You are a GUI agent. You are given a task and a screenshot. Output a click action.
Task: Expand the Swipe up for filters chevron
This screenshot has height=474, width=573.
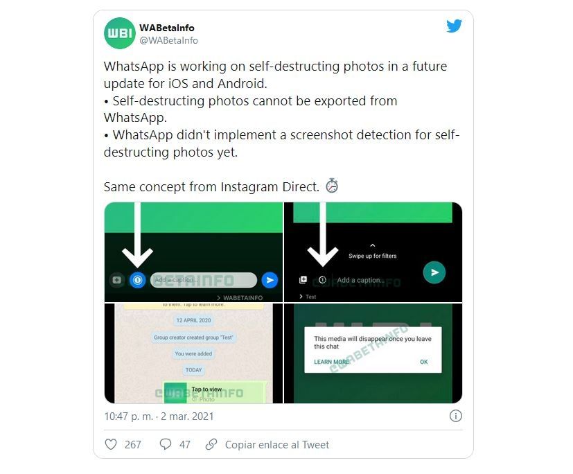(x=372, y=245)
